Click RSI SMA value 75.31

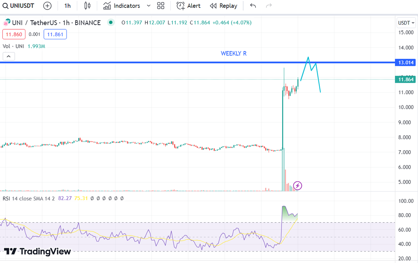[82, 198]
